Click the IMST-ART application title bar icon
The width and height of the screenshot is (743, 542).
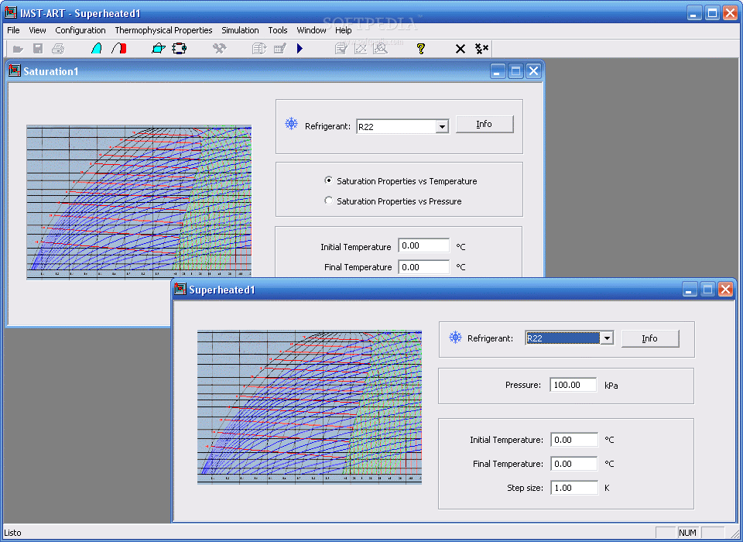tap(10, 13)
